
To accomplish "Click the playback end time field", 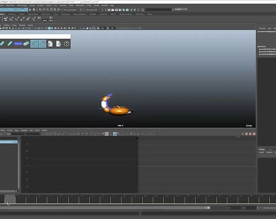I will (234, 208).
